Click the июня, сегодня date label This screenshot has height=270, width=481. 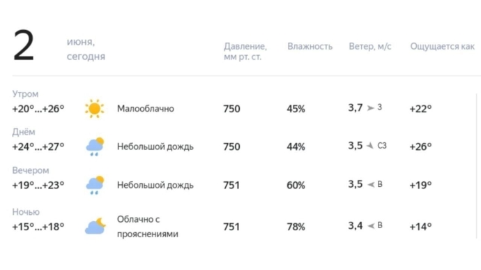pyautogui.click(x=86, y=49)
